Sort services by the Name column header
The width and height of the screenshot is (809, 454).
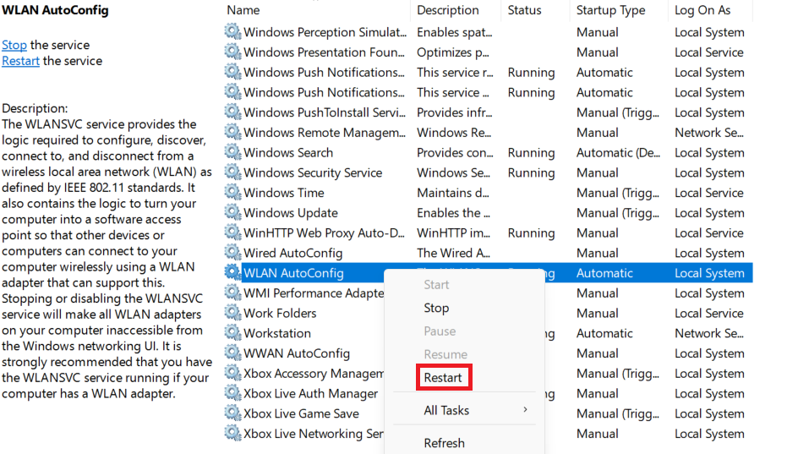click(x=243, y=10)
